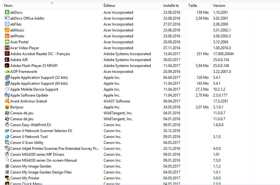
Task: Select Adobe Acrobat Reader DC - Français entry
Action: coord(40,54)
